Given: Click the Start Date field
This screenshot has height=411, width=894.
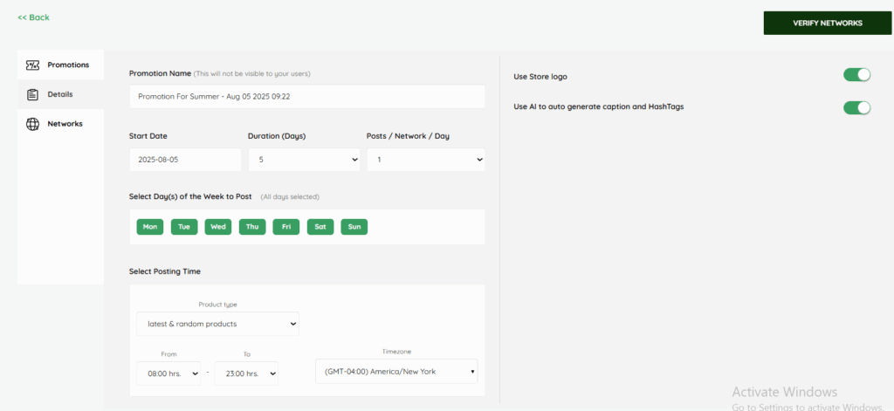Looking at the screenshot, I should click(184, 160).
